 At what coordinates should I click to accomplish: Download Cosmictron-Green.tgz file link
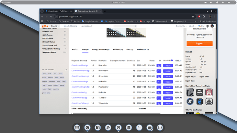(80, 76)
